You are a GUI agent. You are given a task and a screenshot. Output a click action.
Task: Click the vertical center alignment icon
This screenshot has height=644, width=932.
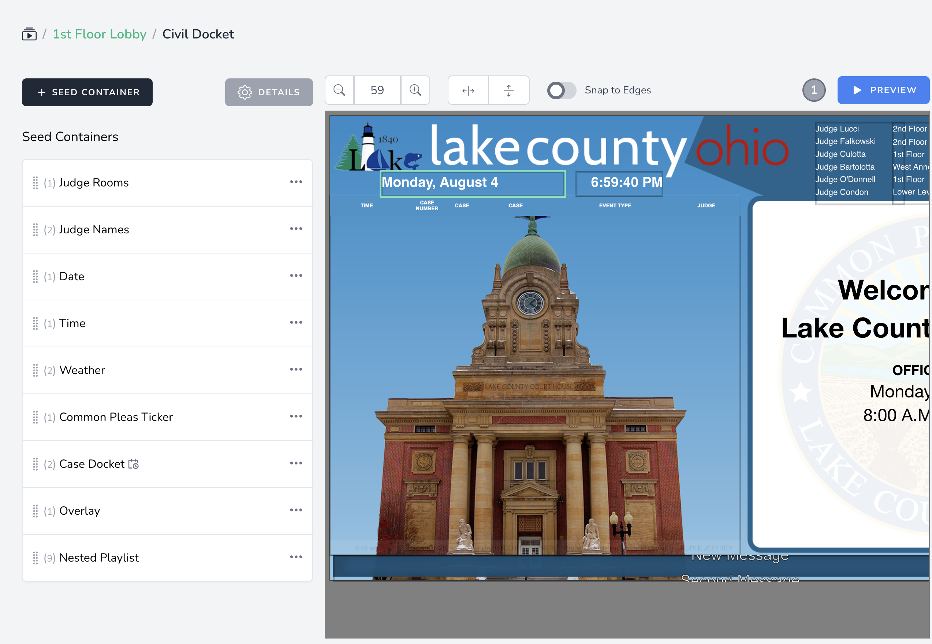pos(509,90)
